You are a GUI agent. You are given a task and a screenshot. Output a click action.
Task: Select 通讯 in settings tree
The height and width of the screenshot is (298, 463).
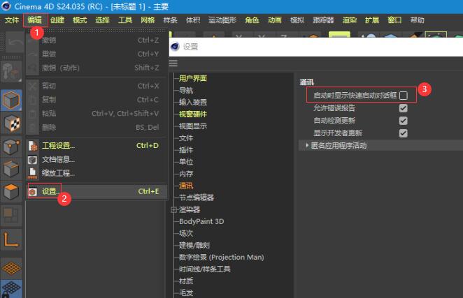(x=186, y=186)
